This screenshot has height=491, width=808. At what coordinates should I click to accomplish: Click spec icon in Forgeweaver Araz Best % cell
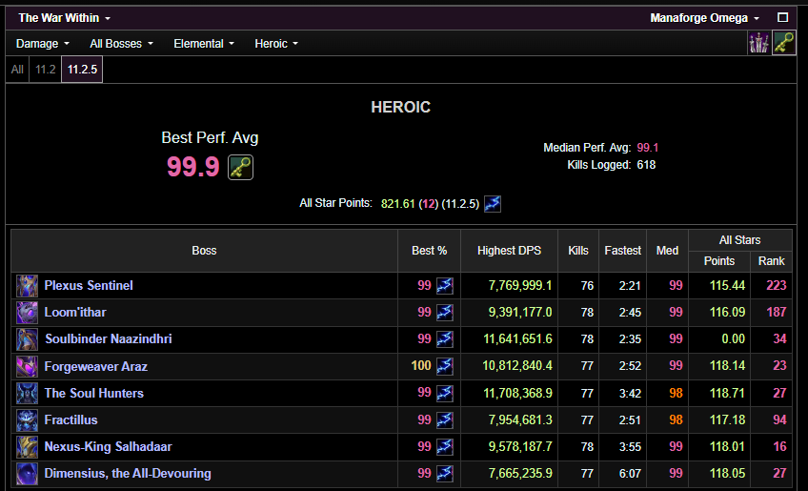click(x=445, y=366)
